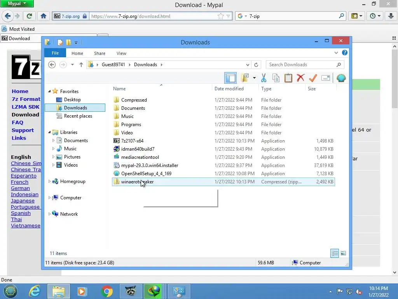Screen dimensions: 398x299
Task: Click the Cut scissors icon in Explorer toolbar
Action: [x=264, y=78]
